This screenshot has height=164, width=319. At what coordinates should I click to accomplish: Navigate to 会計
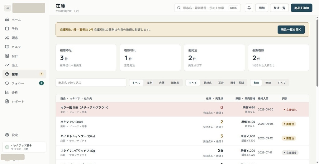(24, 56)
